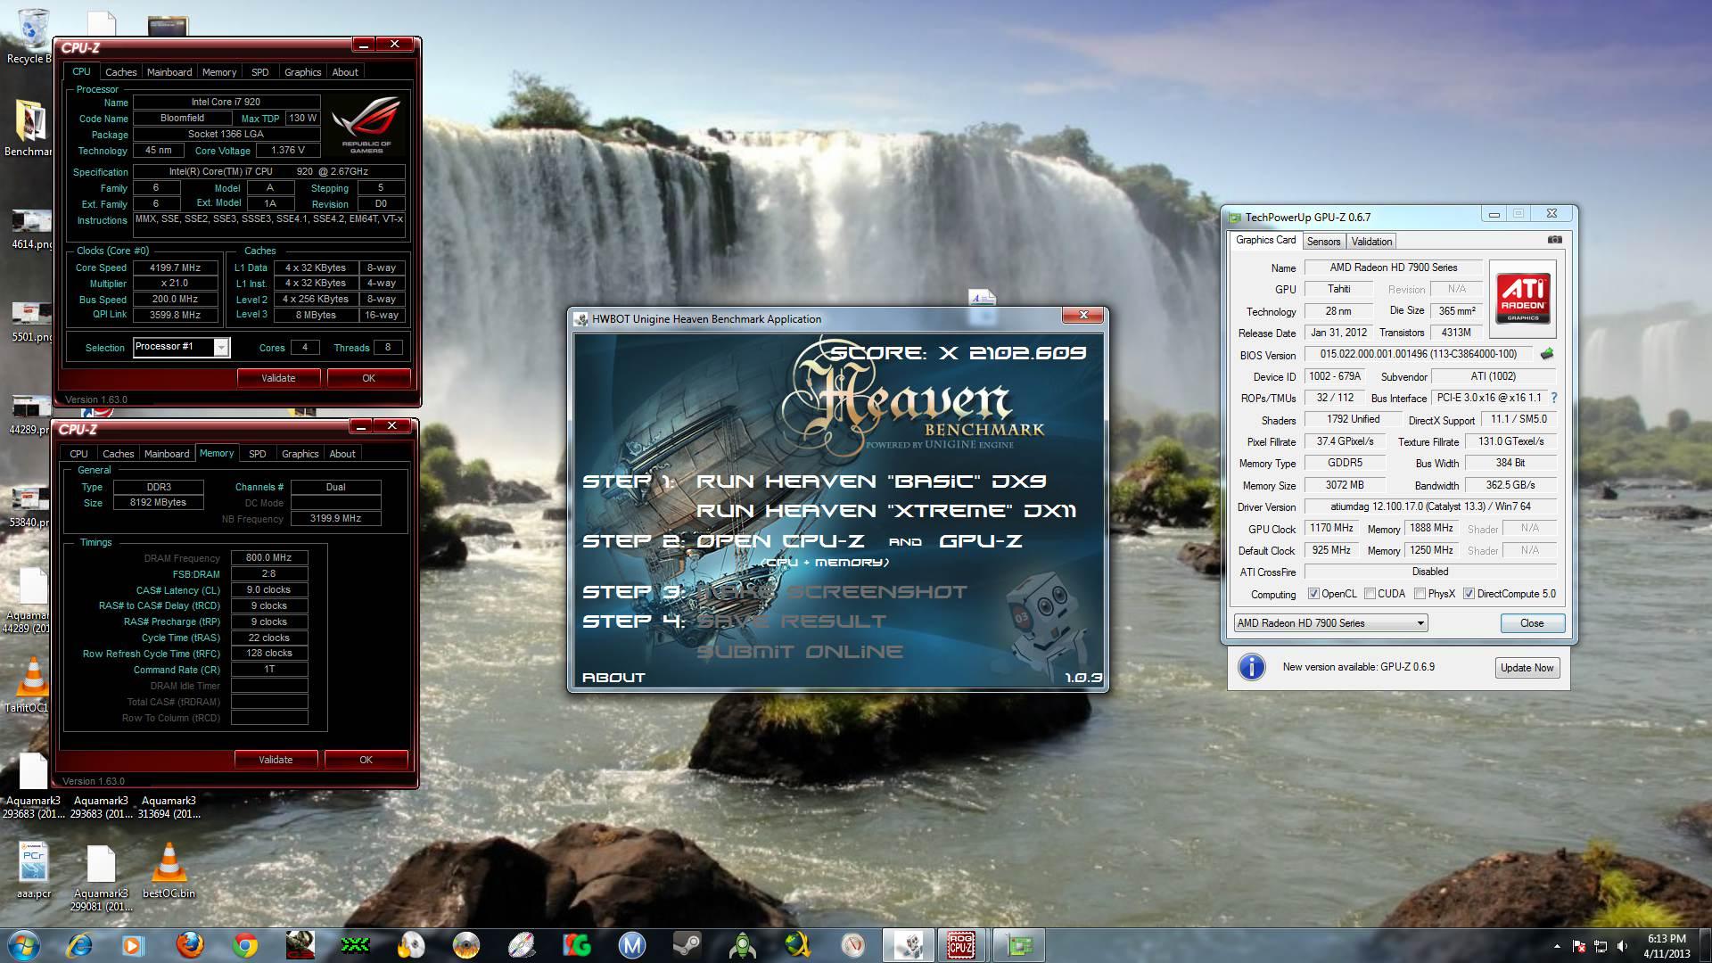
Task: Switch to Caches tab in upper CPU-Z
Action: click(x=121, y=72)
